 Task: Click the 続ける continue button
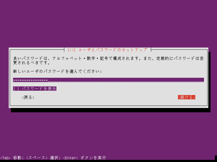(187, 97)
